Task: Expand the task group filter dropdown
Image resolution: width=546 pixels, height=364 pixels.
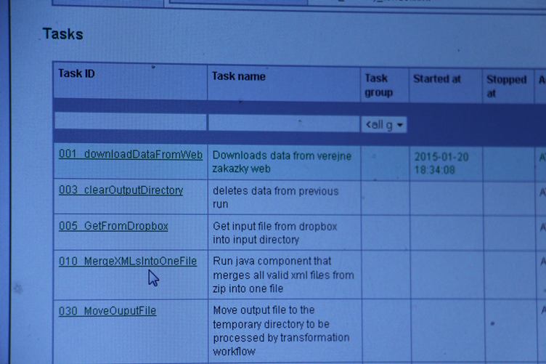Action: [384, 125]
